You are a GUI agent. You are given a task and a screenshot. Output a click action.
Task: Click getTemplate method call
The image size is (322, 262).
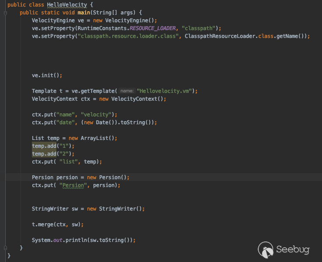99,91
